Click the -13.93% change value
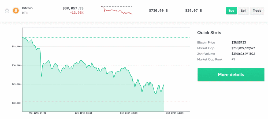 tap(77, 13)
